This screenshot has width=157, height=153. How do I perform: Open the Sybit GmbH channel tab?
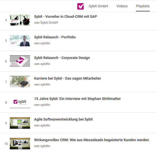(x=98, y=6)
